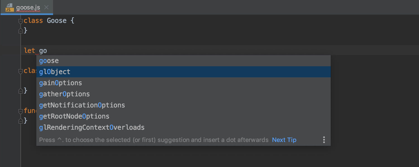
Task: Choose glObject from the suggestions
Action: pos(55,72)
